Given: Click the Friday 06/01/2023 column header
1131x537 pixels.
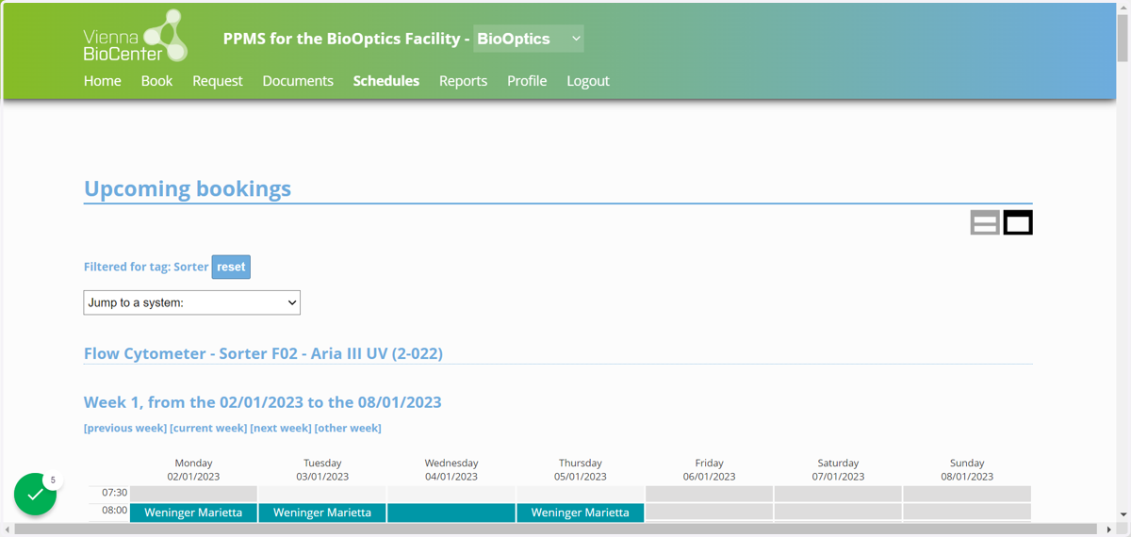Looking at the screenshot, I should (710, 469).
